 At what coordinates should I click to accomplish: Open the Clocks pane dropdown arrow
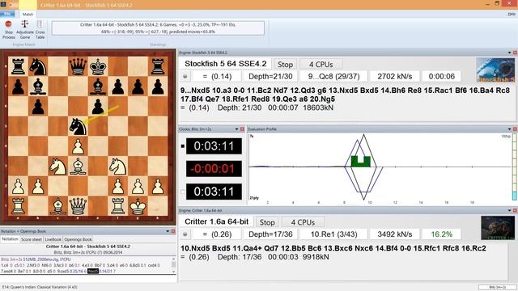237,129
